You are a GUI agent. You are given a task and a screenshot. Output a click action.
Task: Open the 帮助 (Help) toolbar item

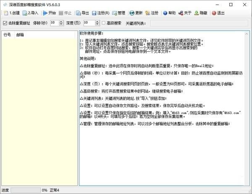[170, 13]
